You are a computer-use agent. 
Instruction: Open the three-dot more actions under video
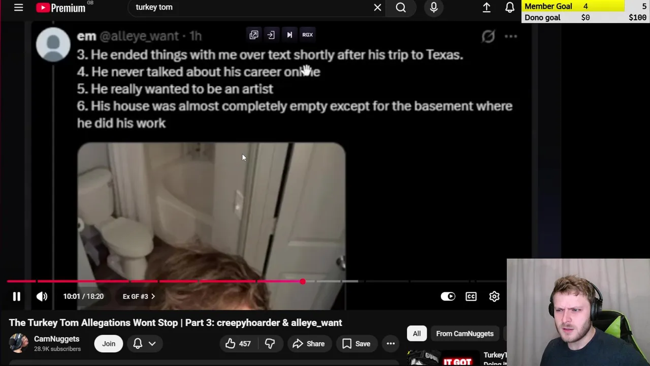point(391,344)
